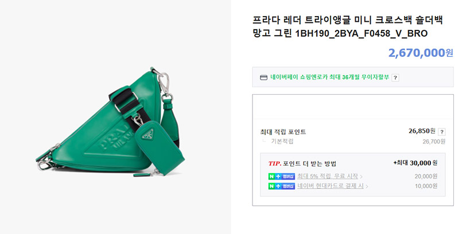Image resolution: width=459 pixels, height=234 pixels.
Task: Open help icon next to 26,850원 points
Action: [442, 132]
